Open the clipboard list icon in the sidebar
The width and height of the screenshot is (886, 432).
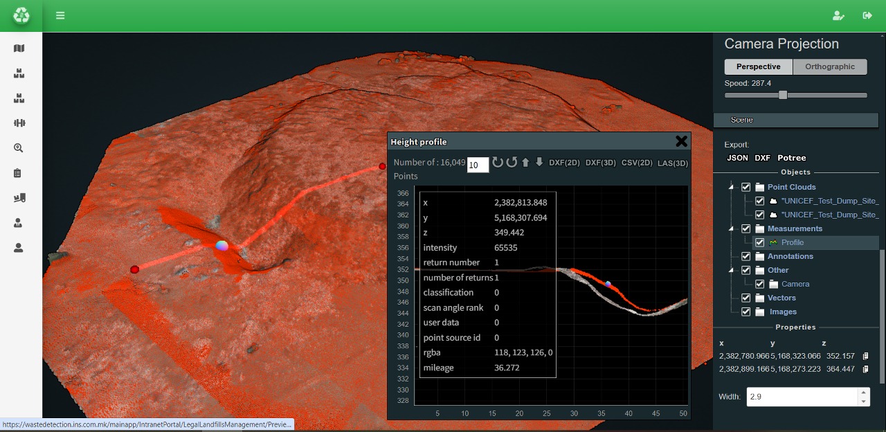pos(19,173)
